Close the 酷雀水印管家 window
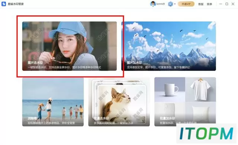238x145 pixels. pos(233,4)
